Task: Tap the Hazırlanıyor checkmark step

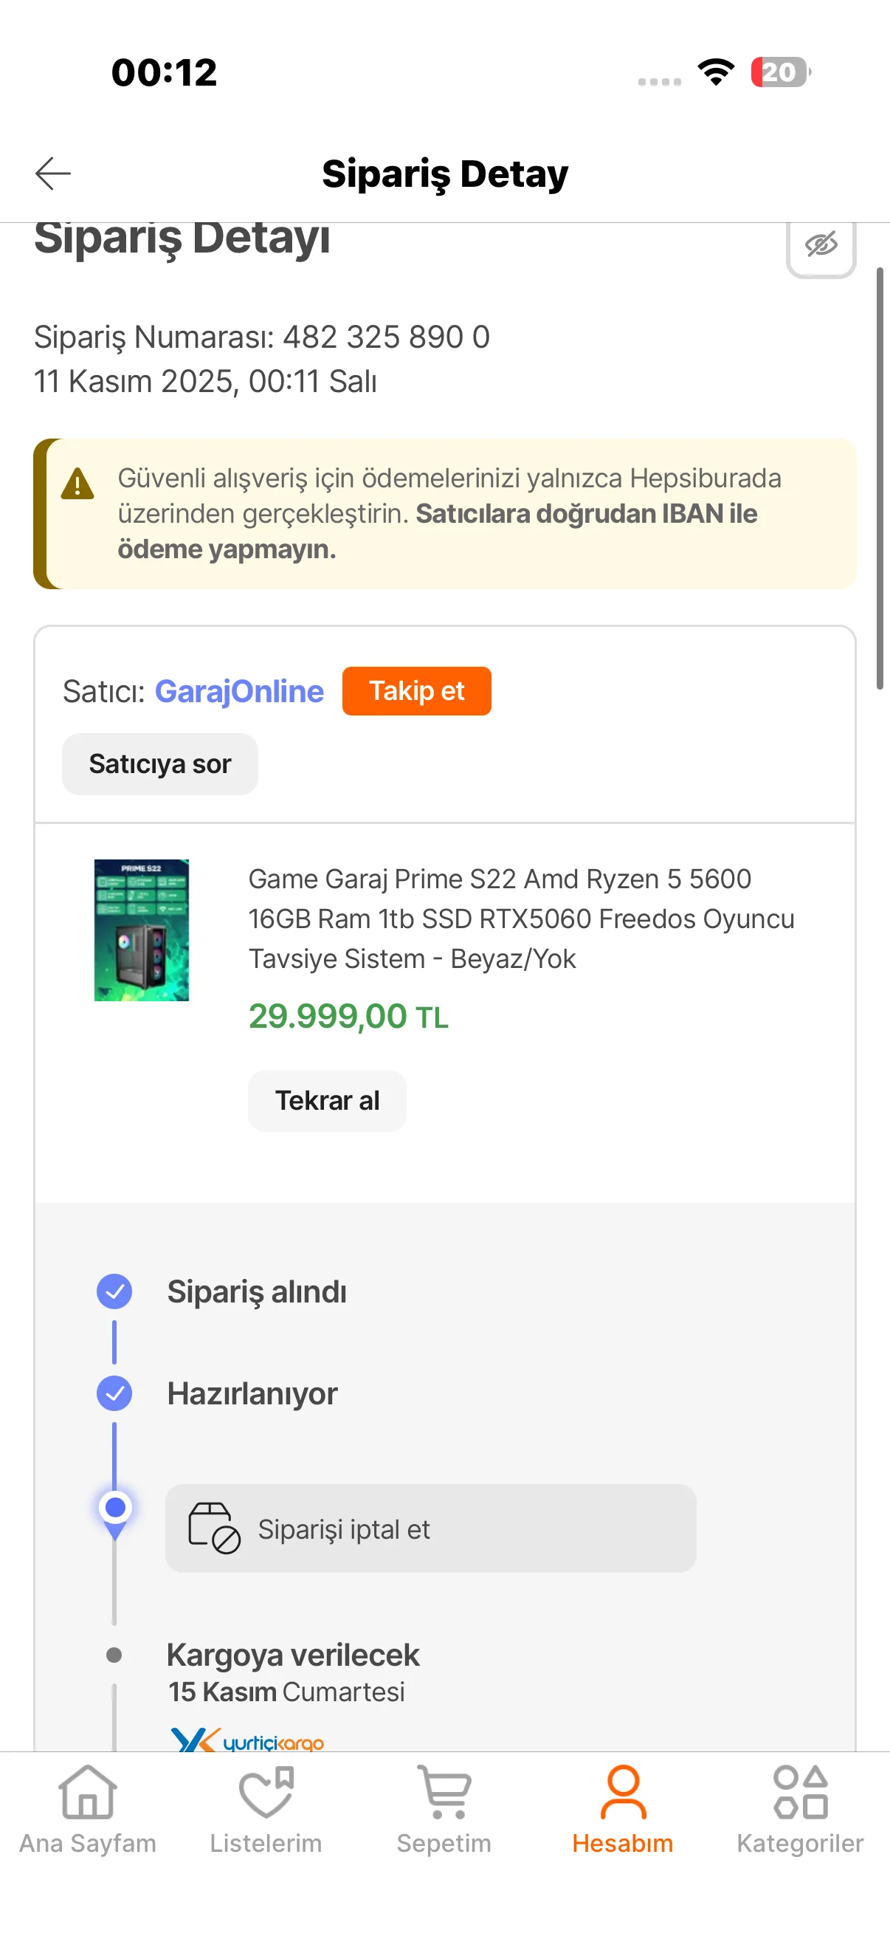Action: point(114,1393)
